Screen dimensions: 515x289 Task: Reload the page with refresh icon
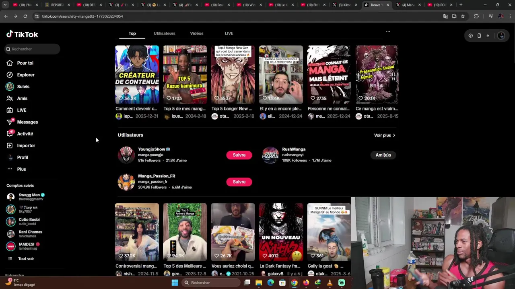point(25,16)
